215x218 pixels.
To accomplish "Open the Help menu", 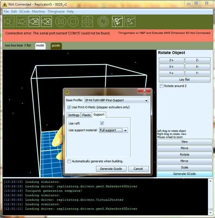I will coord(70,12).
